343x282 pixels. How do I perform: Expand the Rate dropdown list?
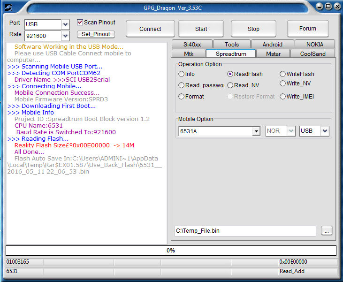click(65, 36)
